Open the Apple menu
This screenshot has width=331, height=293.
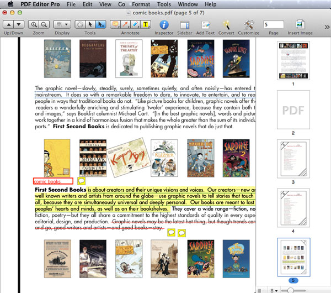(x=10, y=4)
